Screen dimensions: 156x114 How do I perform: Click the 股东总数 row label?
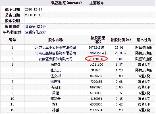pos(12,26)
